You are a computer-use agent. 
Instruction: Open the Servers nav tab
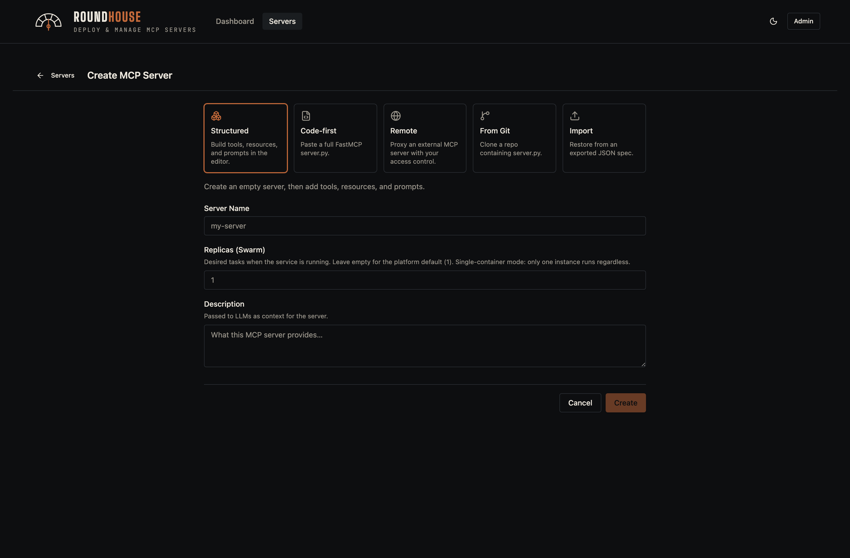coord(282,22)
